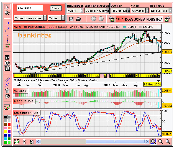Click the chain link icon in bottom toolbar
Image resolution: width=174 pixels, height=148 pixels.
pyautogui.click(x=24, y=142)
